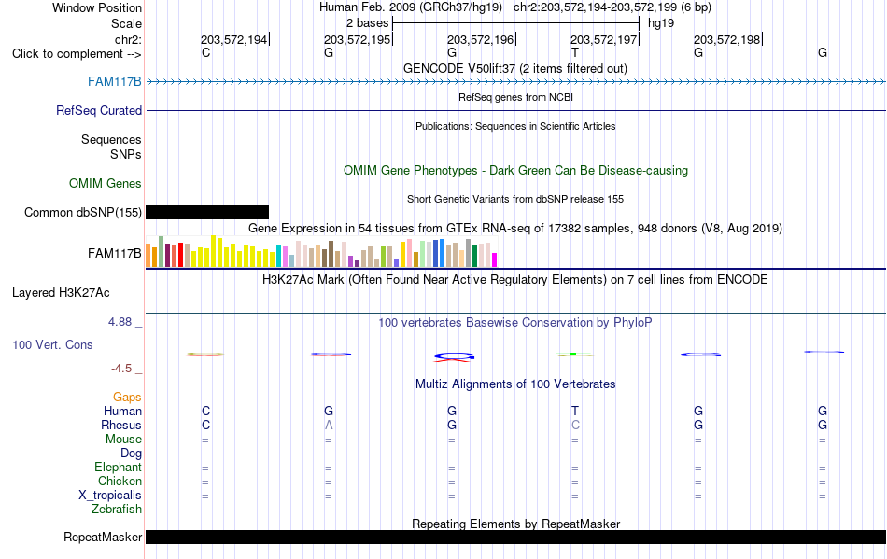Click the black RepeatMasker repeat bar
The height and width of the screenshot is (559, 887).
[x=515, y=537]
